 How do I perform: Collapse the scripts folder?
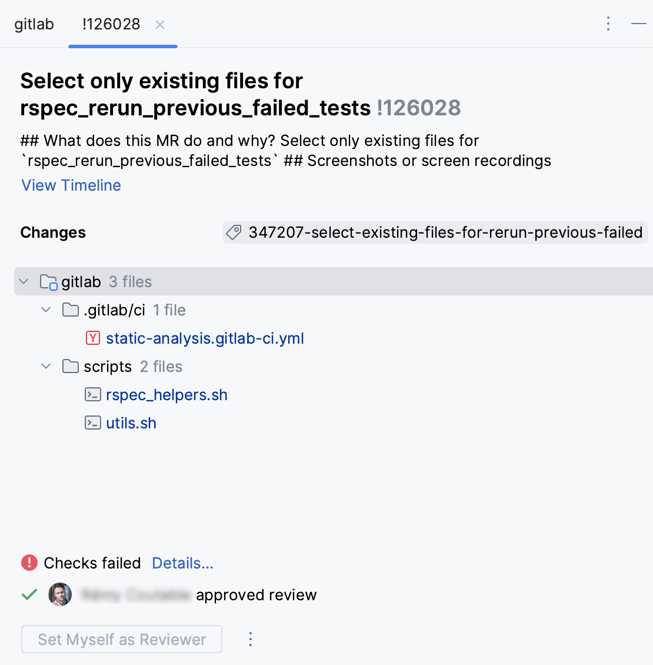click(x=45, y=366)
